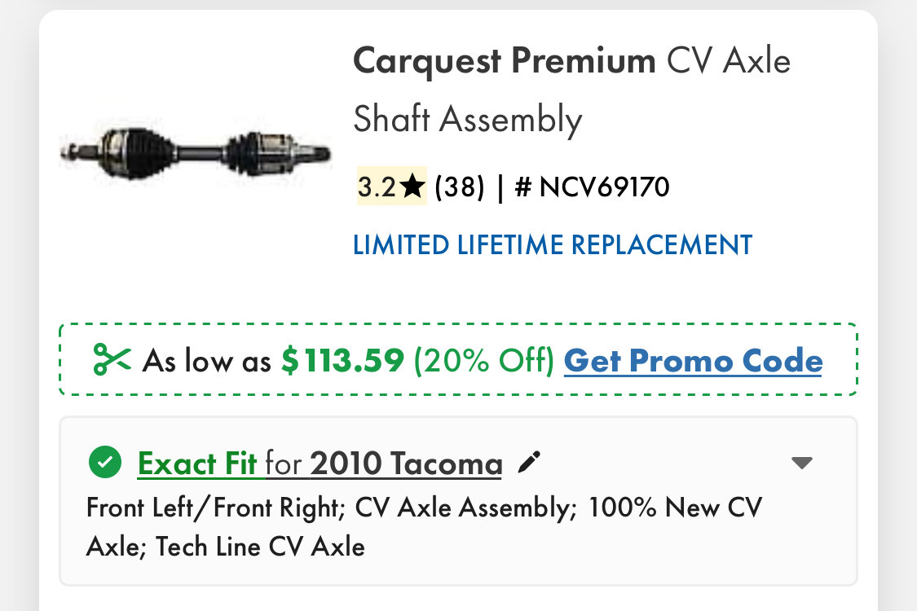Edit vehicle using the pencil icon

[x=529, y=463]
